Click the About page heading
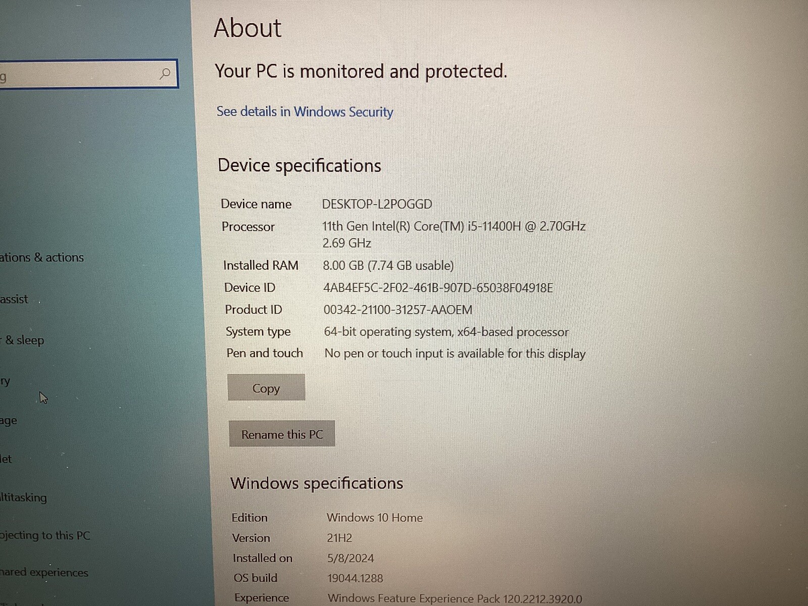This screenshot has width=808, height=606. point(247,28)
